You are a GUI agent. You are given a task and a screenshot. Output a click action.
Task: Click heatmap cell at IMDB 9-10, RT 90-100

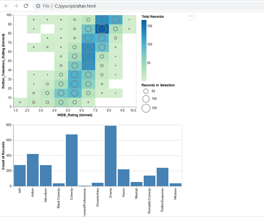pos(129,20)
